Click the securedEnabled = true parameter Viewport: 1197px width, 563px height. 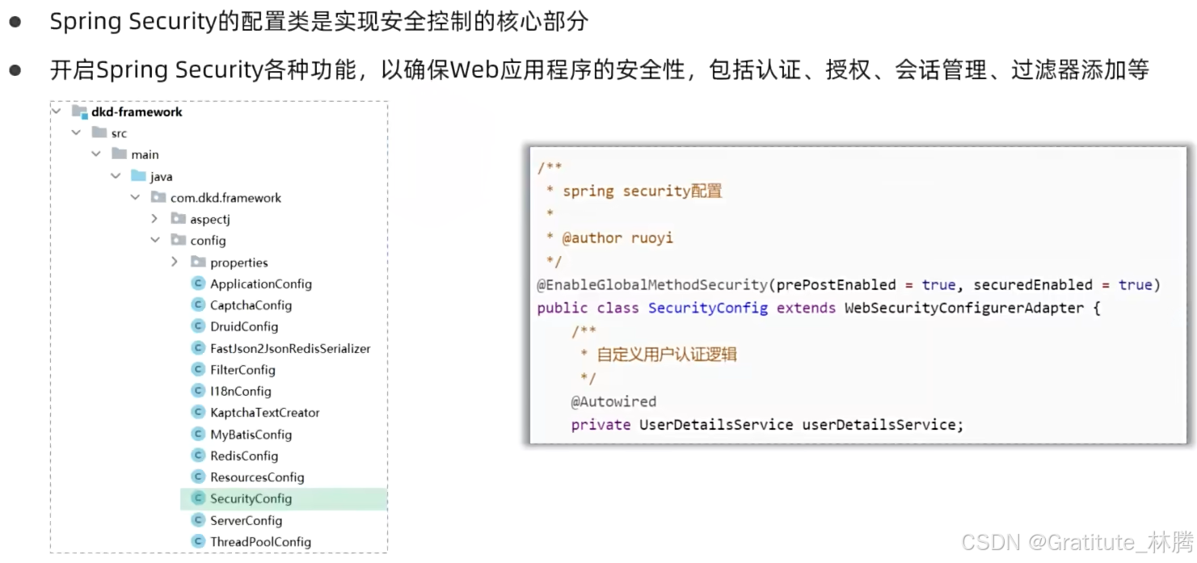pyautogui.click(x=1062, y=284)
